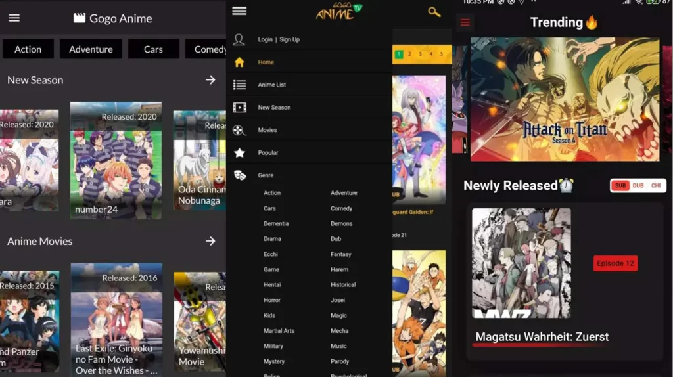Choose Action genre in side menu list
This screenshot has width=673, height=377.
coord(272,193)
